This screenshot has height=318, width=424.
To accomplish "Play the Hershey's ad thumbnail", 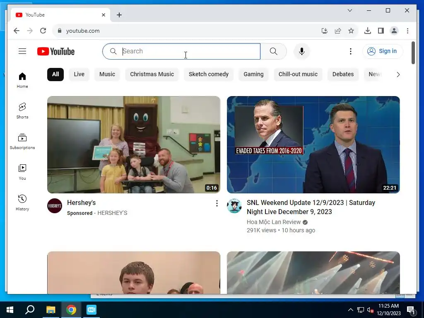I will [x=134, y=145].
